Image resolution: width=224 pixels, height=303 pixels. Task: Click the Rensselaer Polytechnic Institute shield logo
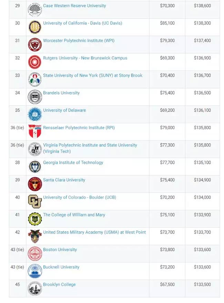point(35,131)
